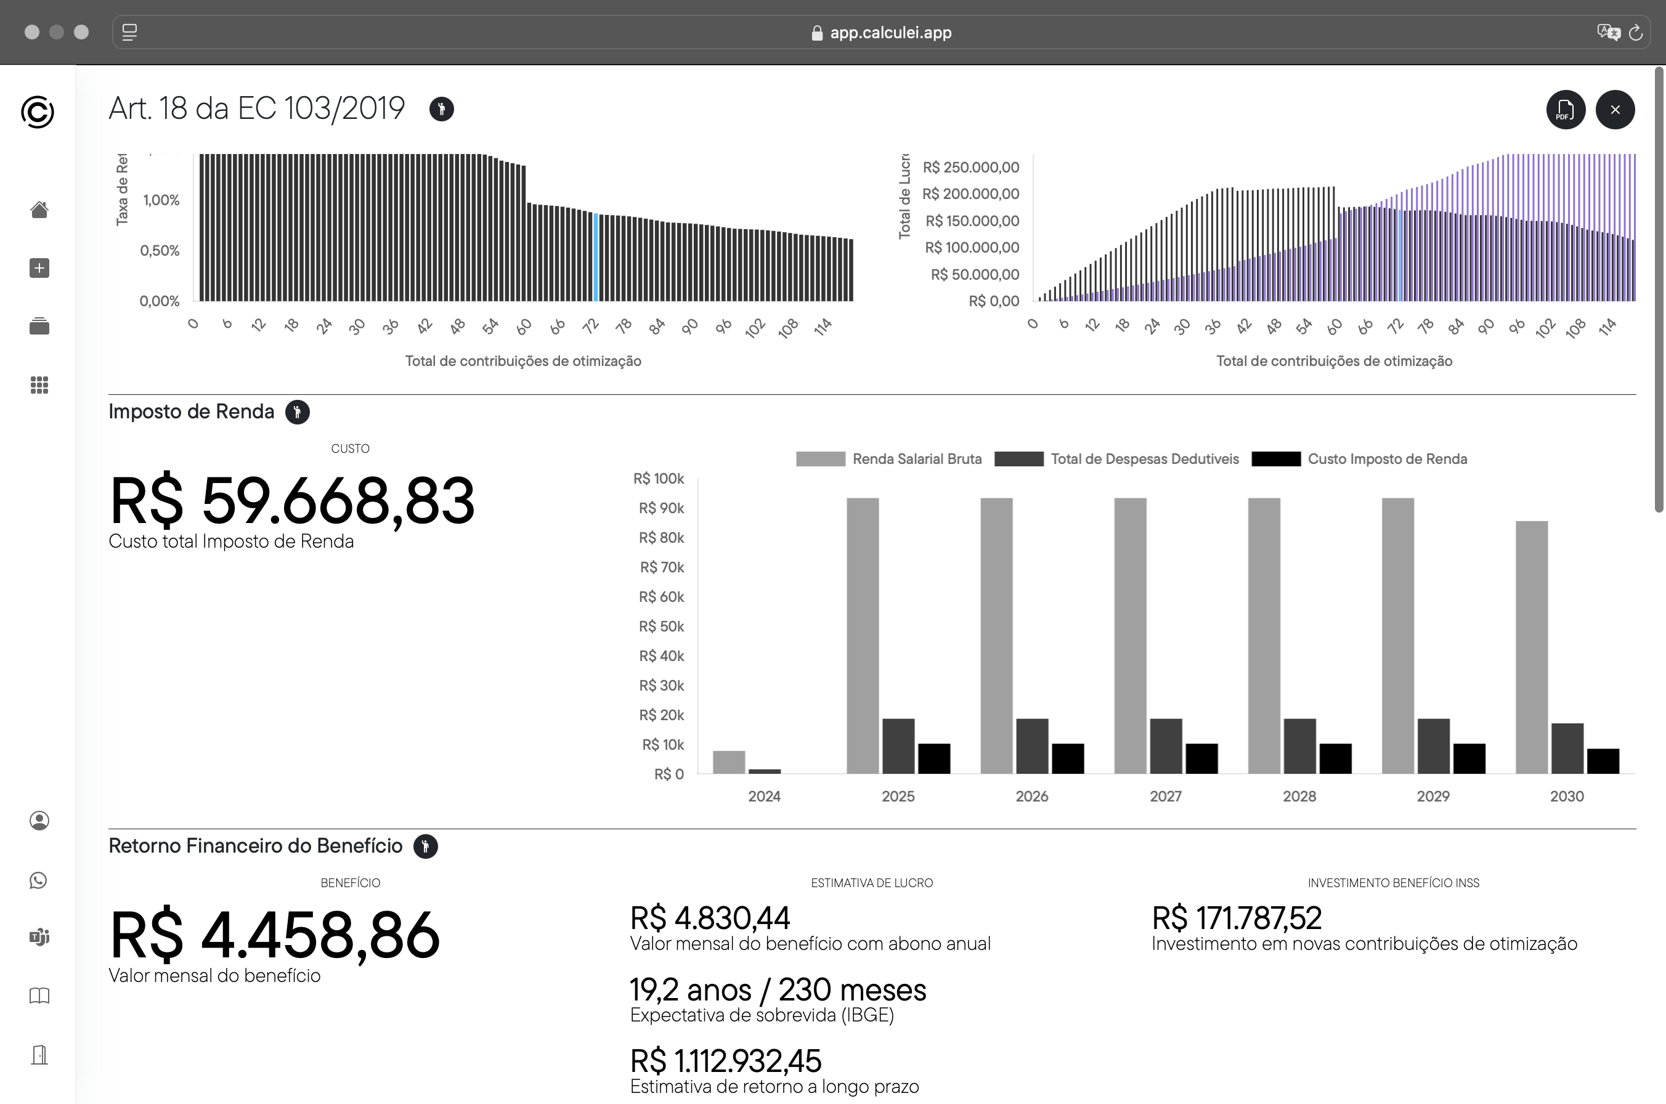
Task: Click the 2025 Renda Salarial Bruta bar
Action: [863, 636]
